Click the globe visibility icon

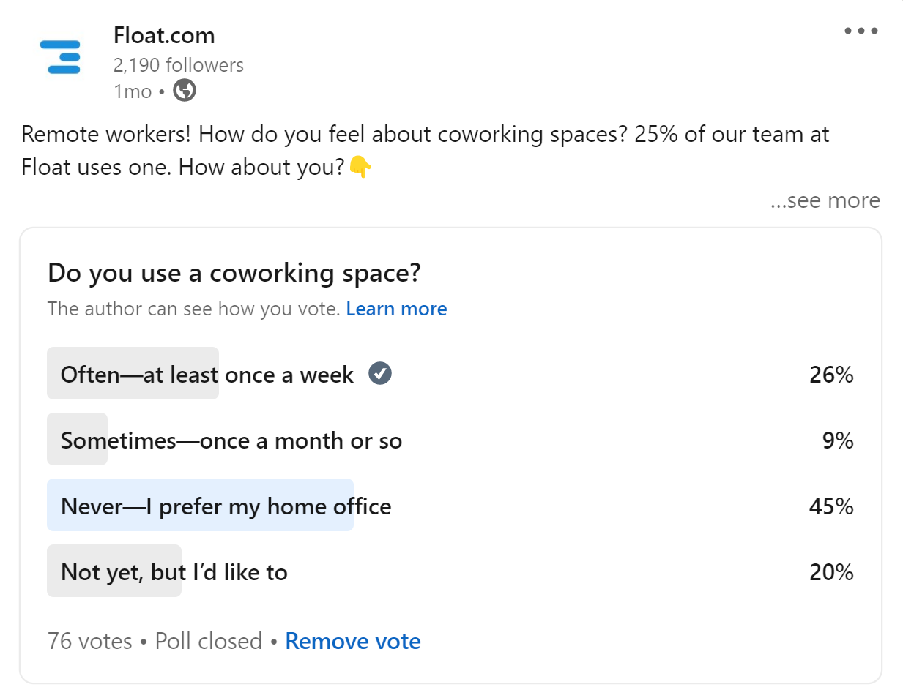pyautogui.click(x=185, y=91)
